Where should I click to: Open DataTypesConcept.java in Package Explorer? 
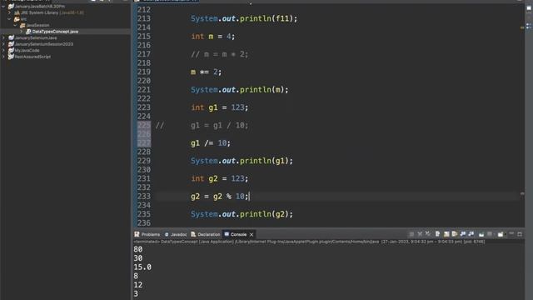pyautogui.click(x=55, y=32)
